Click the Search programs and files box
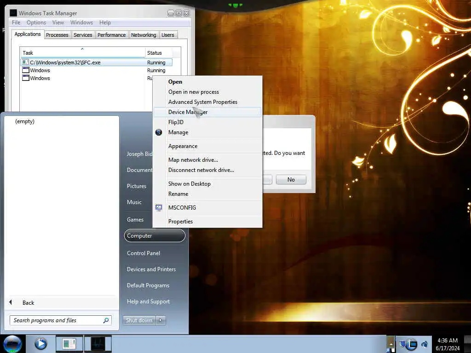The image size is (471, 353). [61, 320]
